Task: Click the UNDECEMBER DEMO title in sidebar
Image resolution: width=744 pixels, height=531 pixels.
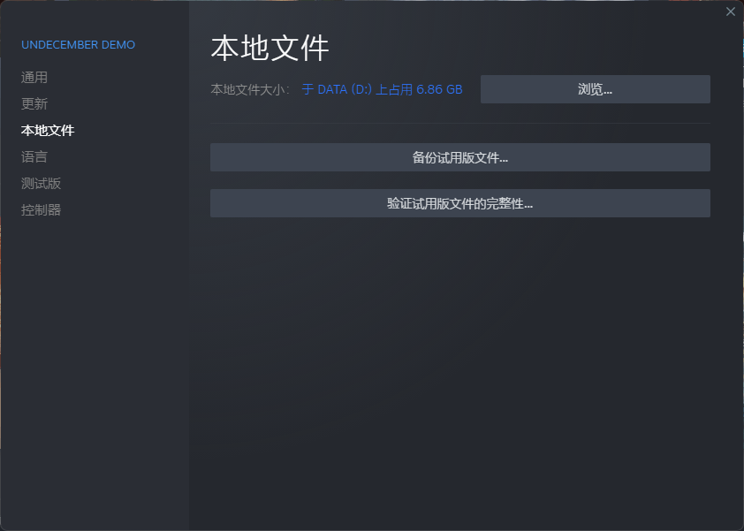Action: click(78, 45)
